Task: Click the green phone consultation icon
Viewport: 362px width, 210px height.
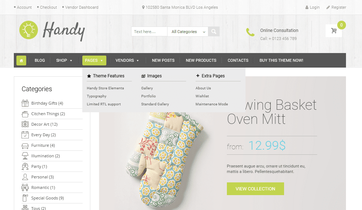Action: click(250, 32)
